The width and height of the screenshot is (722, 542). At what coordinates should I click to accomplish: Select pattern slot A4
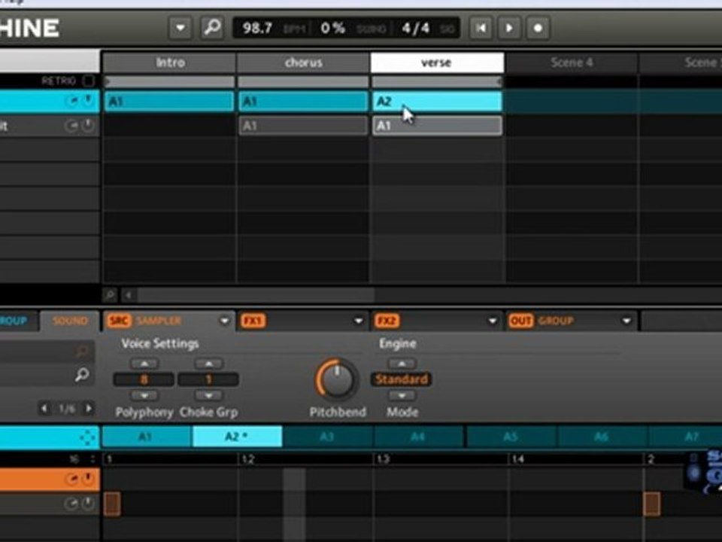click(418, 436)
